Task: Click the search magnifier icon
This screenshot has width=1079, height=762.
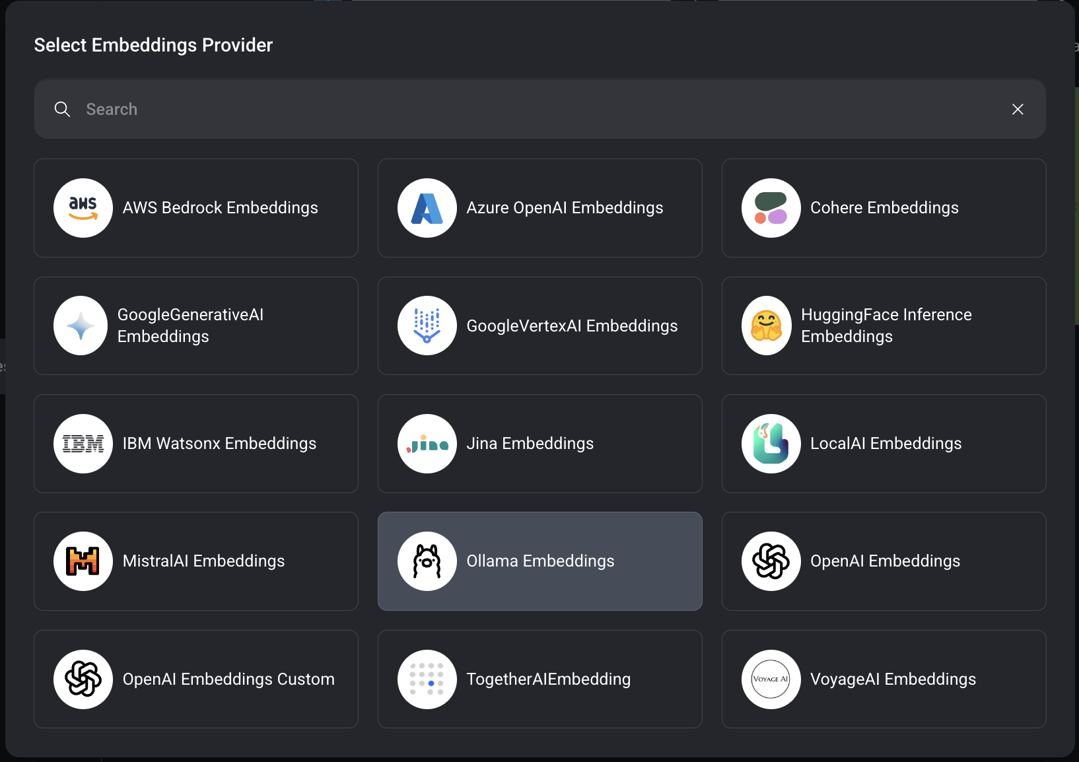Action: click(62, 110)
